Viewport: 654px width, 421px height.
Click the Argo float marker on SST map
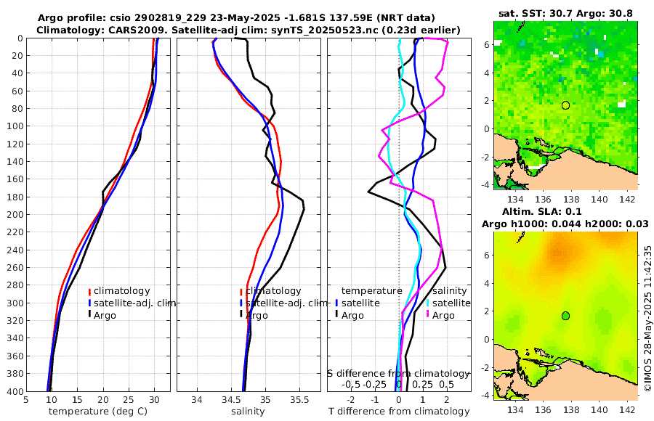click(x=565, y=105)
